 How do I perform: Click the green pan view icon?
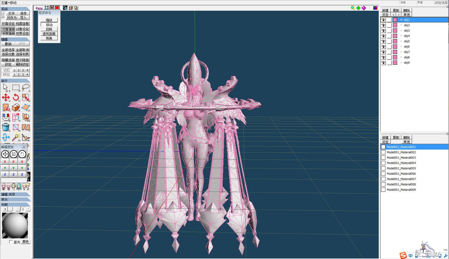coord(358,8)
